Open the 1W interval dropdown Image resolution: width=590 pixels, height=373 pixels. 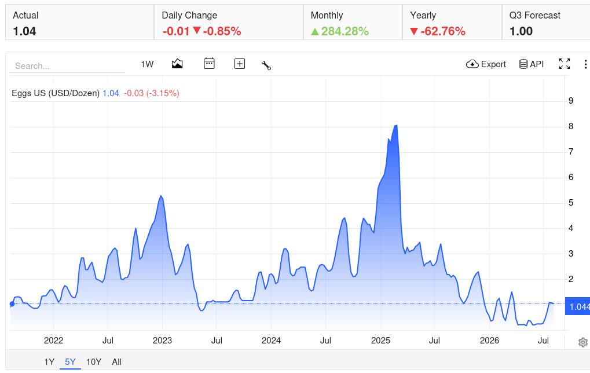pos(147,64)
